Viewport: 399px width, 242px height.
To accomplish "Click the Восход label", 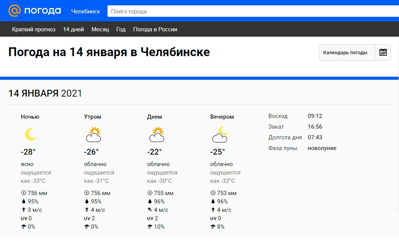I will click(278, 116).
